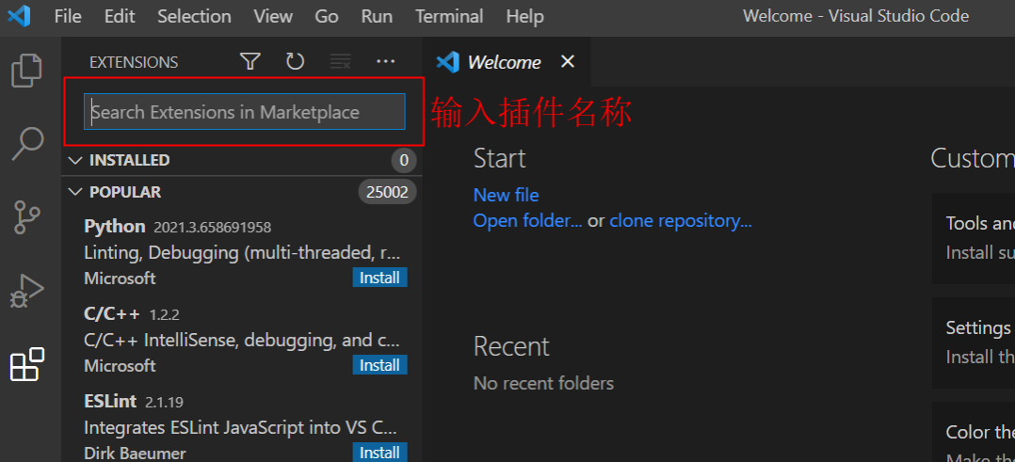Click the New file link
The width and height of the screenshot is (1015, 462).
click(x=507, y=195)
